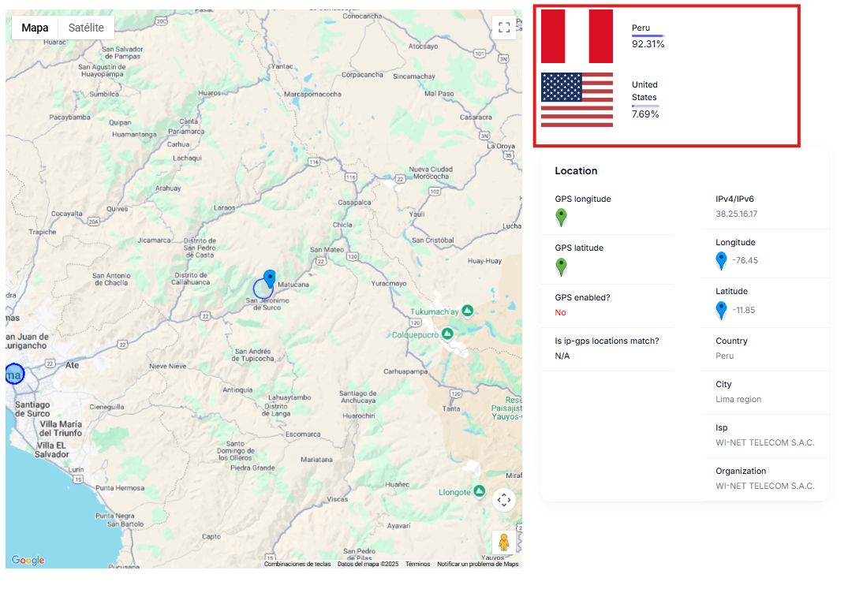848x589 pixels.
Task: Click the Casapalca map label
Action: [354, 202]
